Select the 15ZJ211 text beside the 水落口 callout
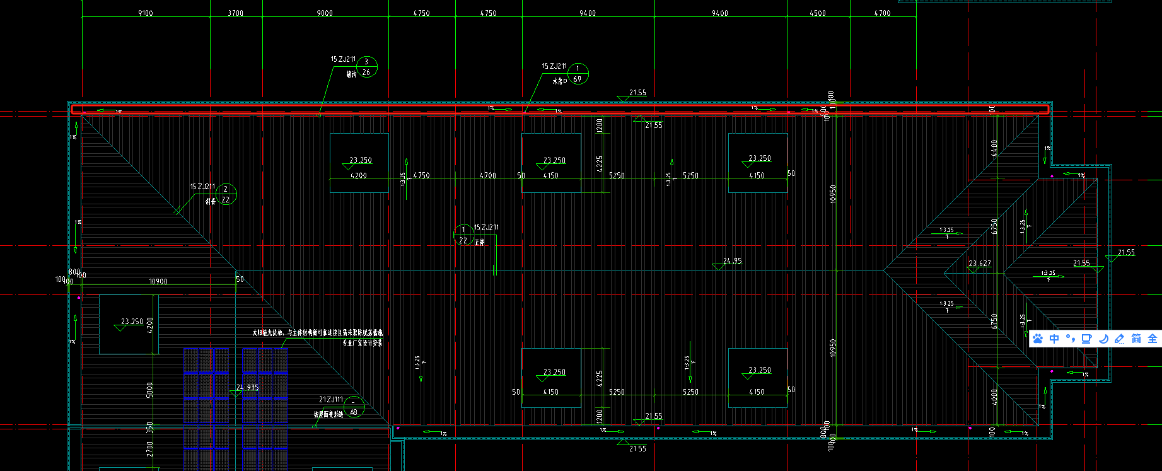The image size is (1162, 471). pos(554,66)
